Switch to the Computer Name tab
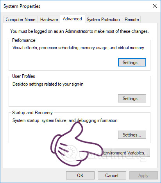 [20, 20]
